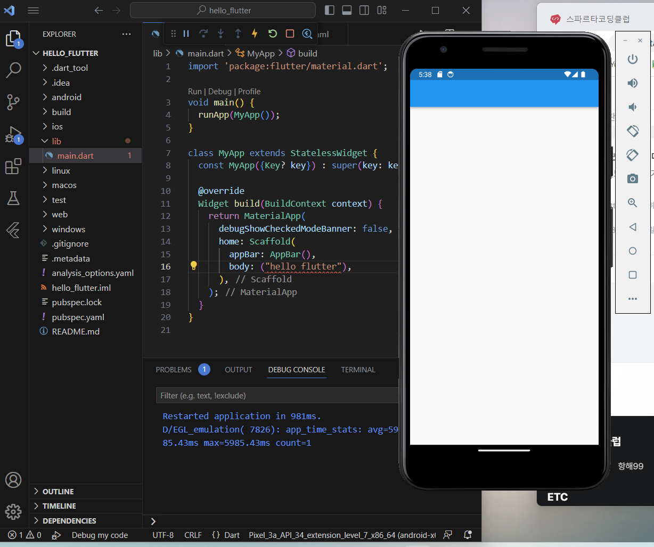Image resolution: width=654 pixels, height=547 pixels.
Task: Open the Flutter sidebar icon
Action: 13,230
